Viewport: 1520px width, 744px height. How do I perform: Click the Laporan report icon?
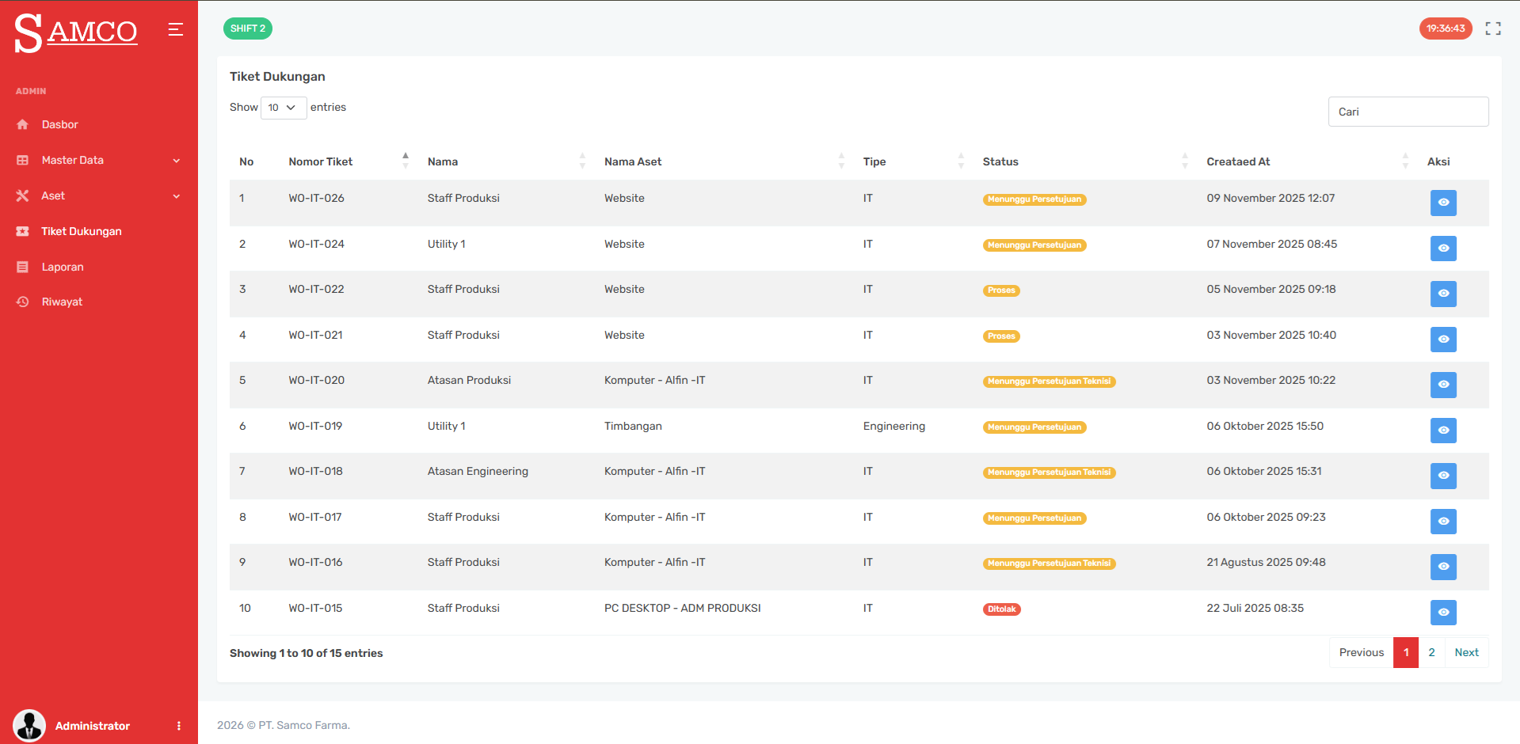(24, 267)
